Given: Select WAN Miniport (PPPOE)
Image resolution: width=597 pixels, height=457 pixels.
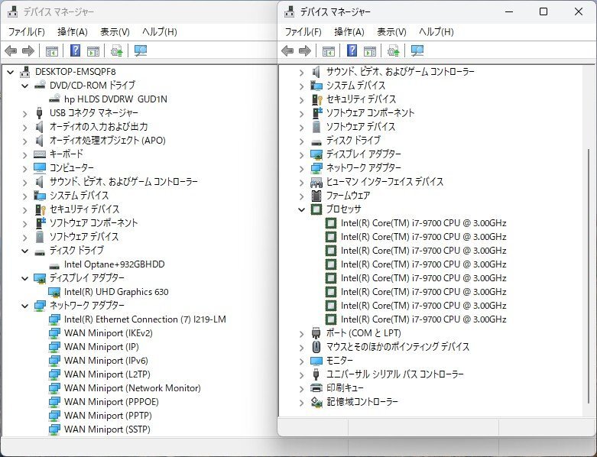Looking at the screenshot, I should click(111, 402).
